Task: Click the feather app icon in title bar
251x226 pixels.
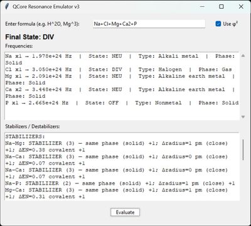Action: [x=7, y=6]
